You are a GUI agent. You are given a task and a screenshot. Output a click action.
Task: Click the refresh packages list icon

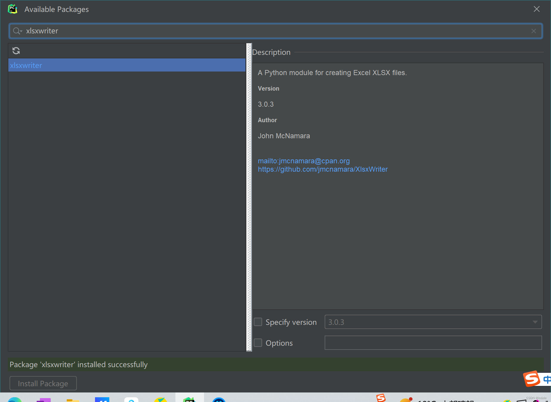point(16,51)
